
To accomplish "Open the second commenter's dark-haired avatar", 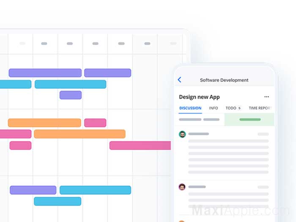I will point(182,187).
